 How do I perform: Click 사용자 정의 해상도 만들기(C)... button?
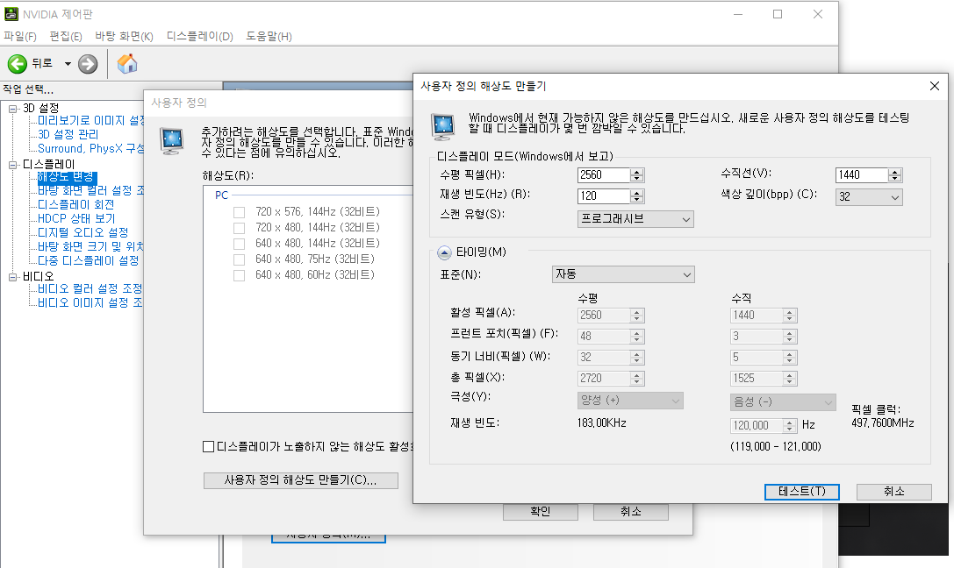(x=300, y=480)
